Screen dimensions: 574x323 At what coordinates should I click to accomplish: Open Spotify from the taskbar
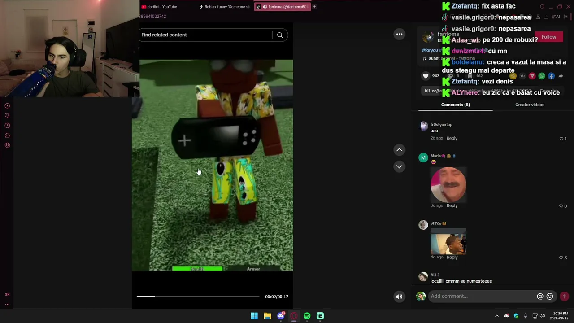[x=307, y=316]
